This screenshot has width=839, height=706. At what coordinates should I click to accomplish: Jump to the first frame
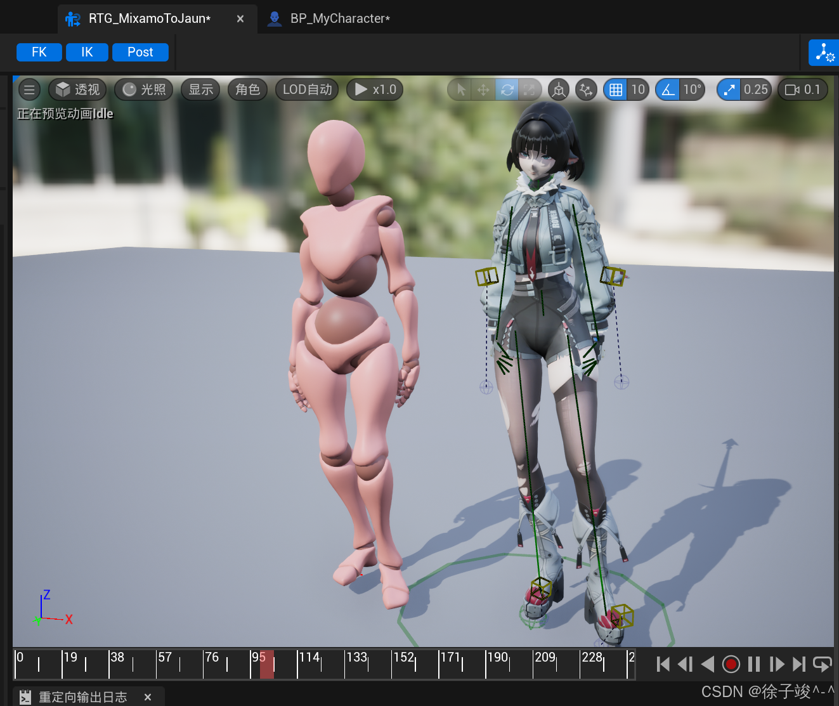[663, 664]
